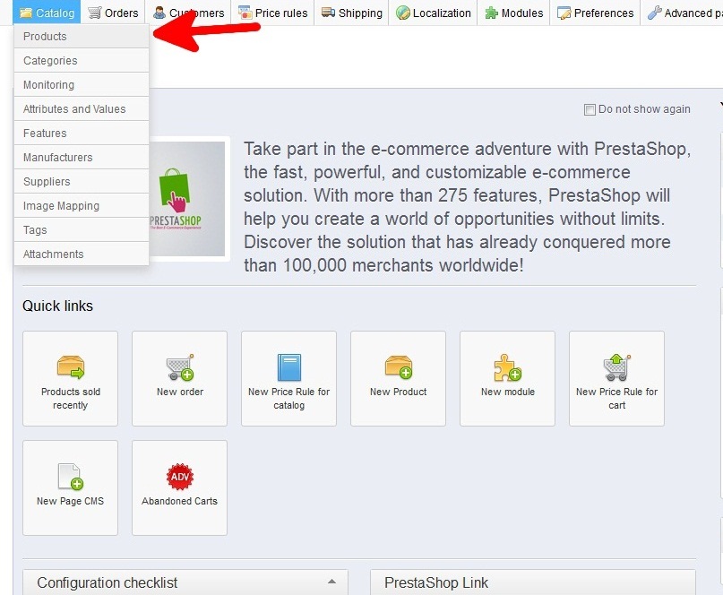Click the Modules puzzle piece icon

click(x=492, y=13)
